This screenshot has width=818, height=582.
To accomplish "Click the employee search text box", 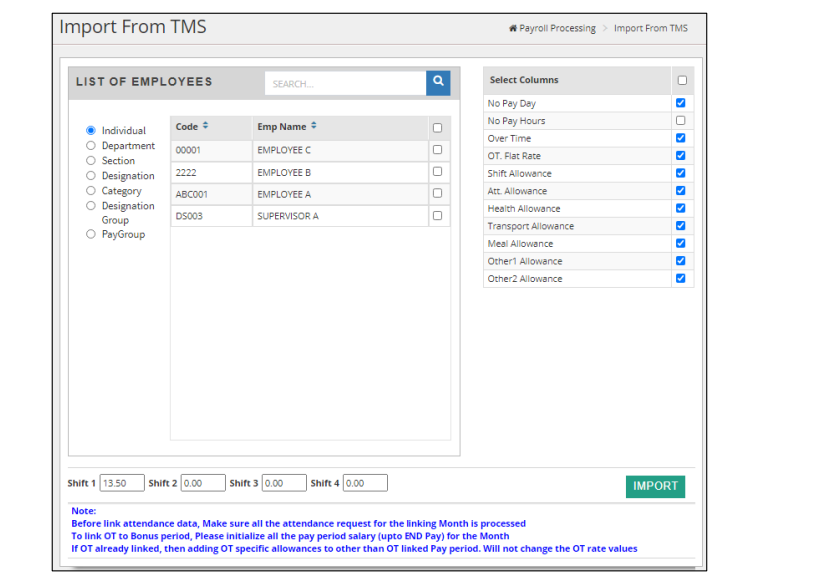I will (x=346, y=84).
